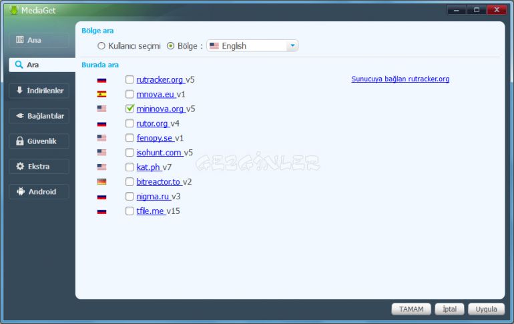This screenshot has height=324, width=514.
Task: Click the v7 version text of kat.ph
Action: (x=167, y=167)
